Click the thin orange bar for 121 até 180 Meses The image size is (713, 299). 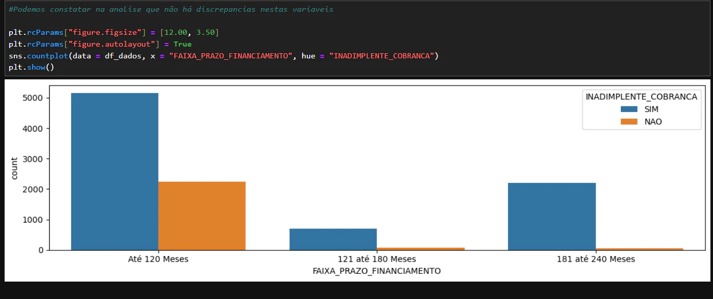point(421,249)
